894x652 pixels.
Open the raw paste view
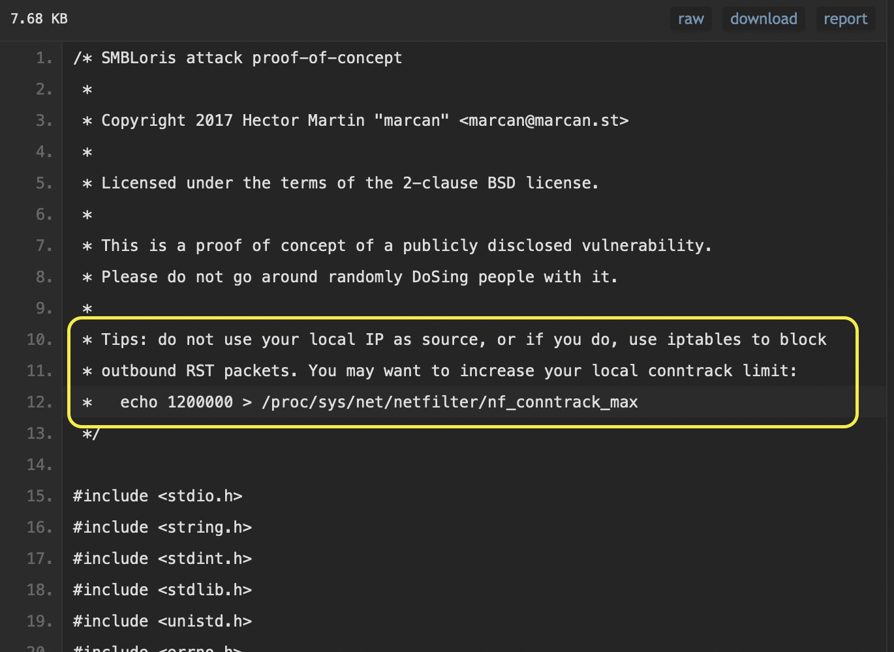(690, 19)
